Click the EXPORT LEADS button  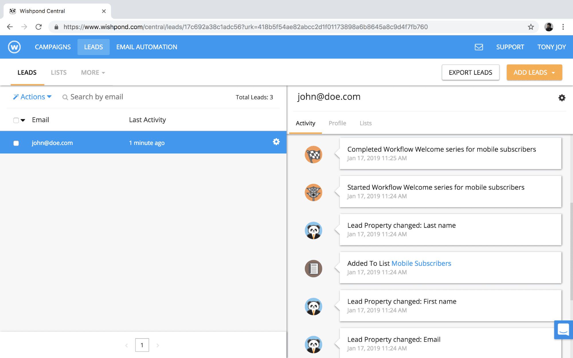coord(470,73)
